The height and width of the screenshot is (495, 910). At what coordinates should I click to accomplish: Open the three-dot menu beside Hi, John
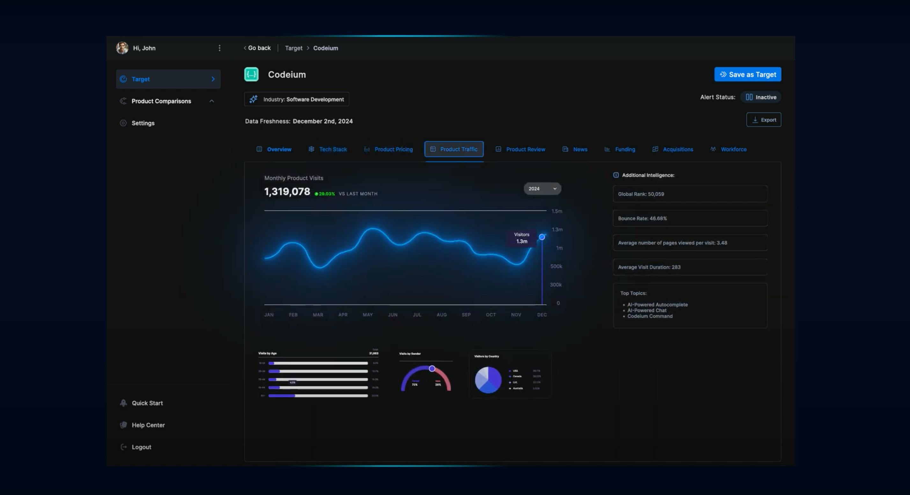point(219,48)
